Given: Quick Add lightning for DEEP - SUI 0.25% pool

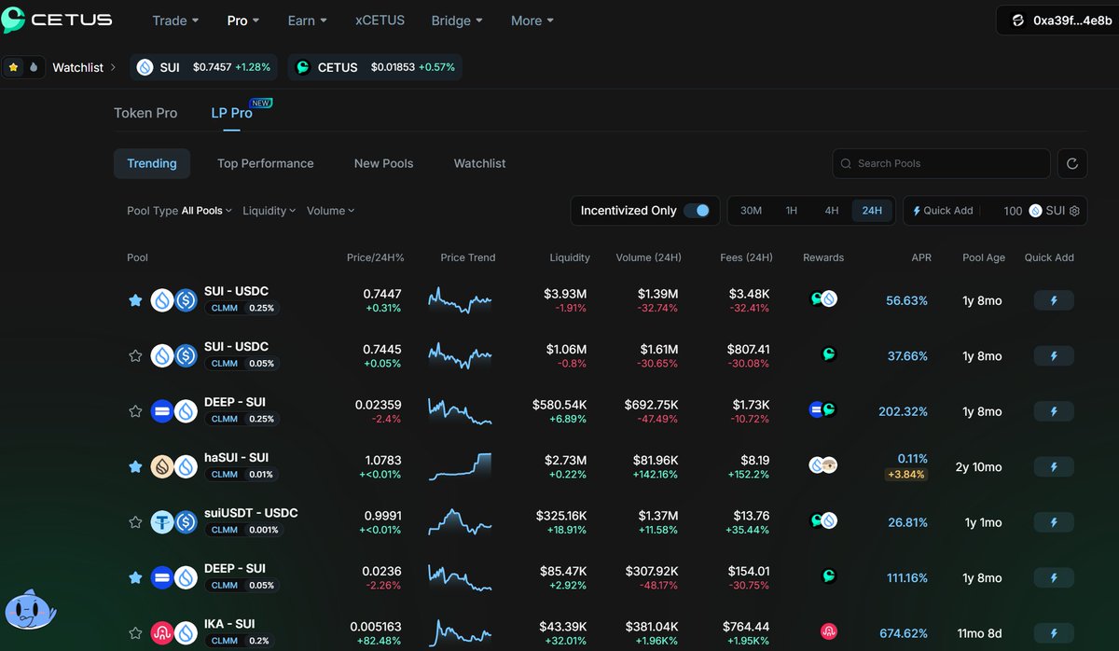Looking at the screenshot, I should click(1054, 411).
